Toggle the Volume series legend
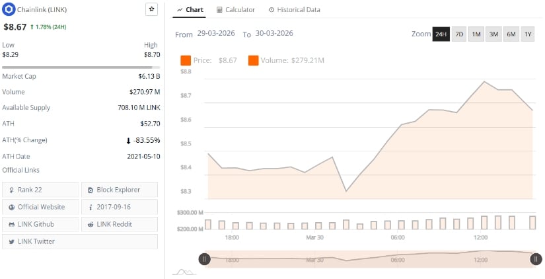Screen dimensions: 545x279 tap(285, 61)
